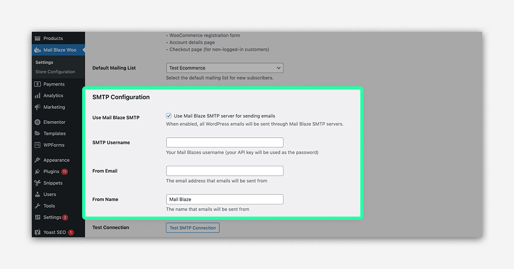
Task: Open Payments menu item
Action: coord(58,84)
